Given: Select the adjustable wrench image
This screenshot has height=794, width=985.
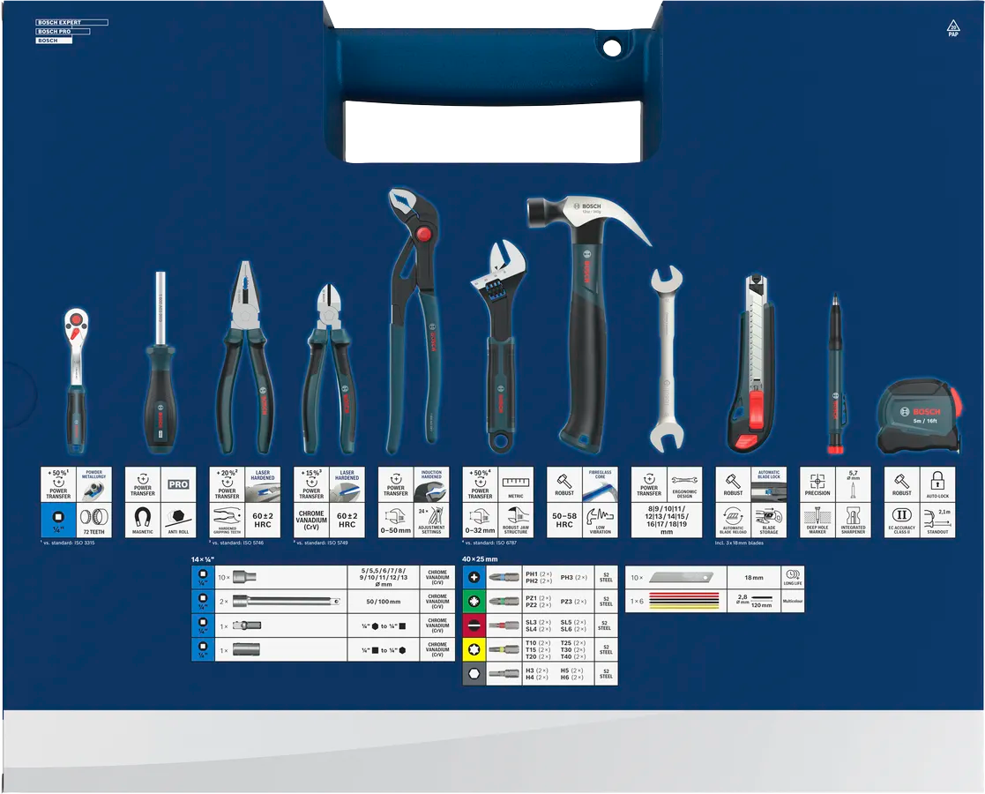Looking at the screenshot, I should [499, 346].
